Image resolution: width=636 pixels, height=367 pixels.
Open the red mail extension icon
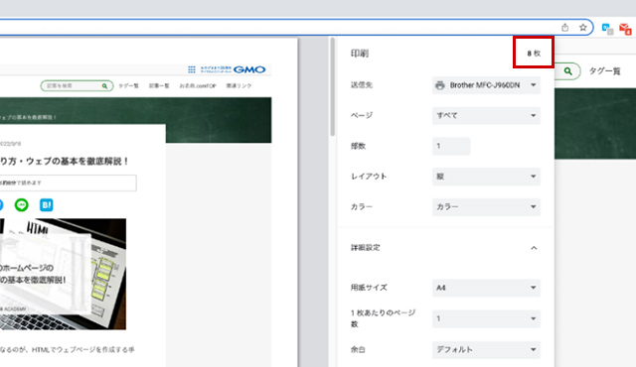(x=625, y=29)
